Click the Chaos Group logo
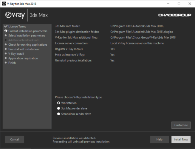 coord(175,15)
